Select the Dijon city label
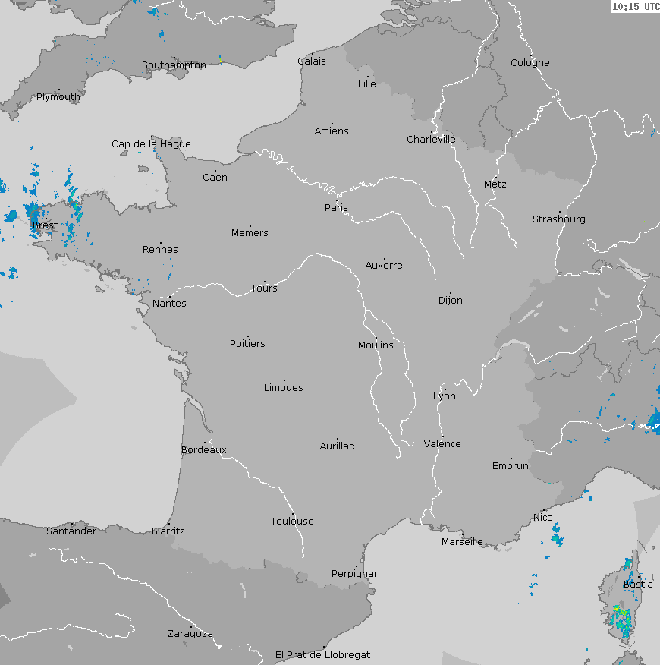Screen dimensions: 660x665 pyautogui.click(x=450, y=301)
